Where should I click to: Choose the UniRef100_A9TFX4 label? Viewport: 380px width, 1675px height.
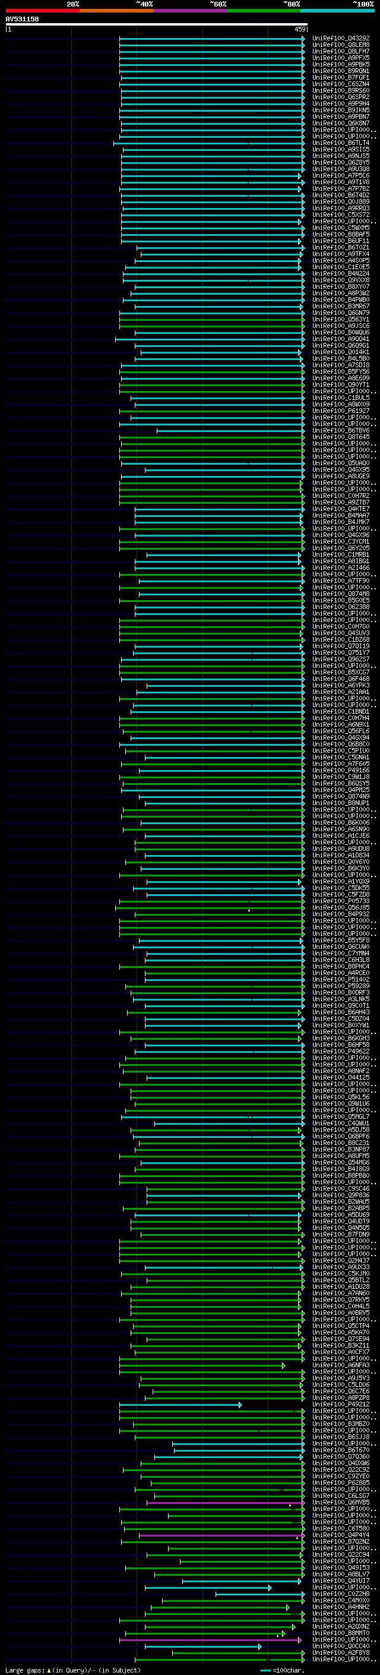[x=341, y=254]
